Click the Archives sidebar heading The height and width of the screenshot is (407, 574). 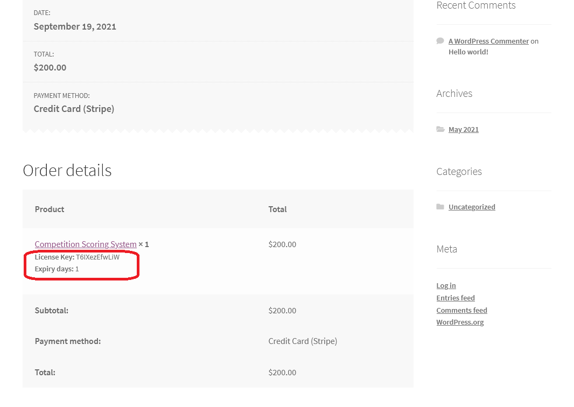(454, 93)
